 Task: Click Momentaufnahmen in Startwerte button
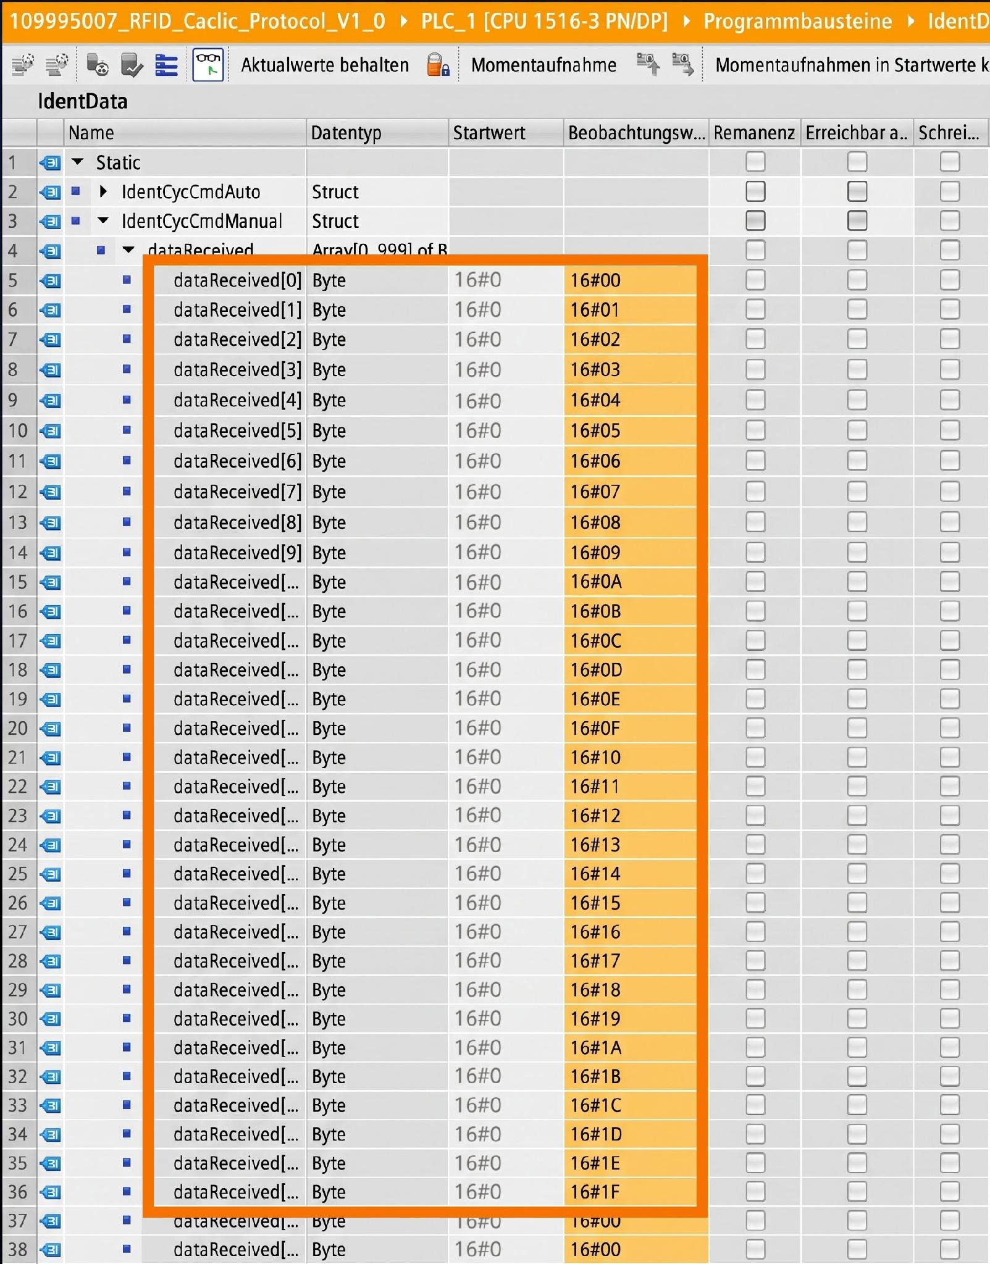point(852,65)
